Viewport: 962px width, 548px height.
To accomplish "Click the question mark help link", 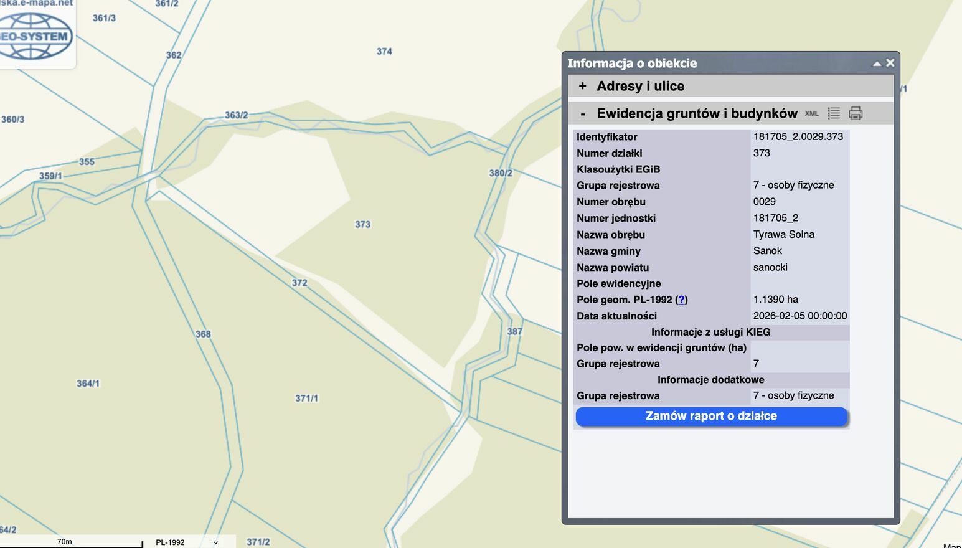I will pos(681,300).
